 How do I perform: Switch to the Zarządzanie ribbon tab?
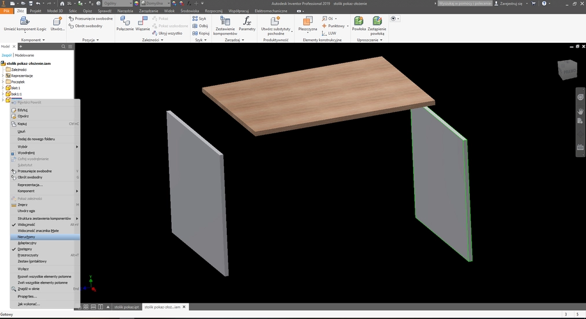[x=148, y=11]
